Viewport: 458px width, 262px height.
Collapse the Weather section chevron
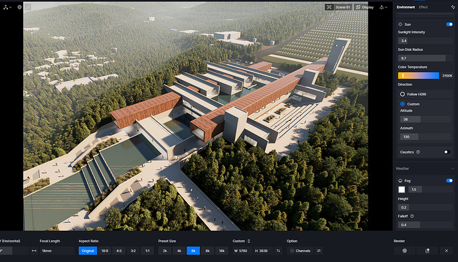[453, 169]
